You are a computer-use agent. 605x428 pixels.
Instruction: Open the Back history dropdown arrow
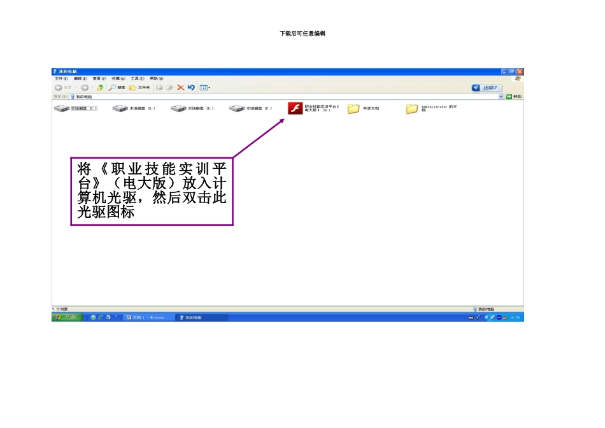tap(76, 88)
